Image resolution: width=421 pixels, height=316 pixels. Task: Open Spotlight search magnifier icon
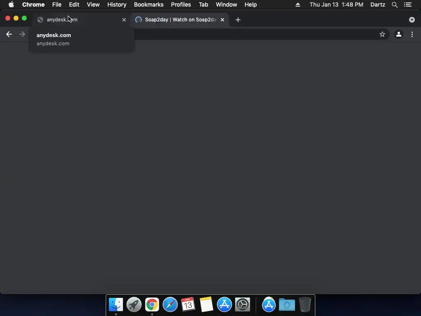pyautogui.click(x=395, y=5)
